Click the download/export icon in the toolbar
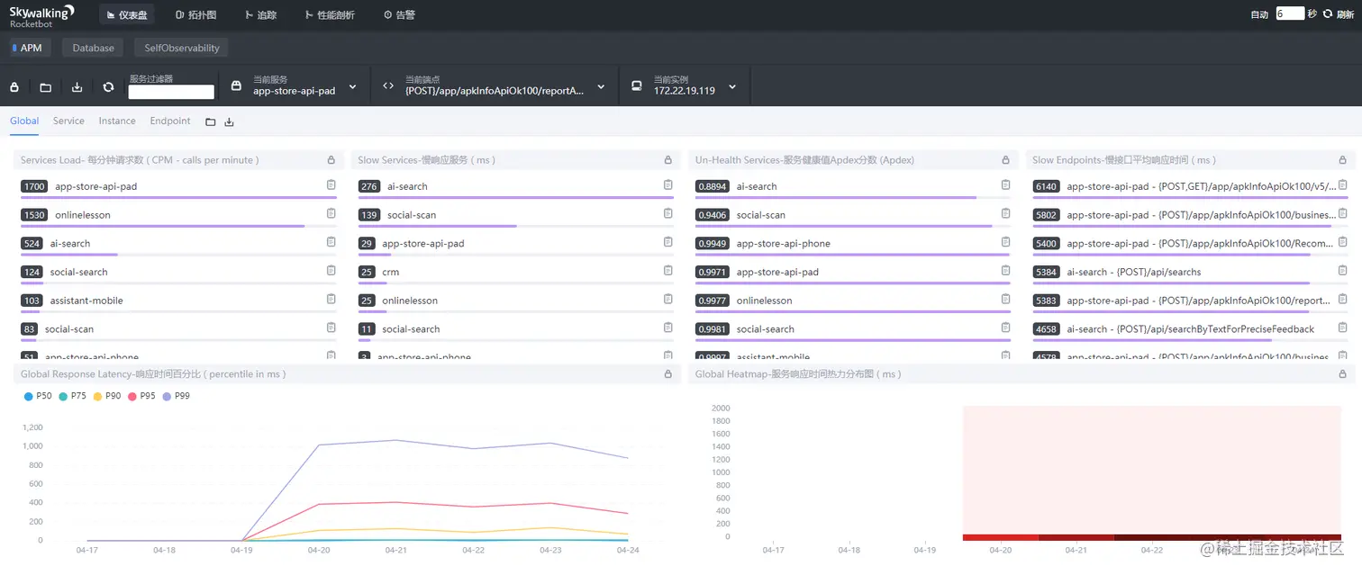This screenshot has height=575, width=1362. pos(77,87)
